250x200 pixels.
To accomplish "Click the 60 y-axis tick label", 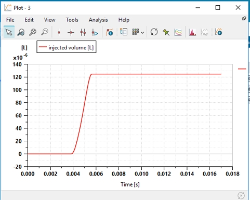I will [x=19, y=115].
